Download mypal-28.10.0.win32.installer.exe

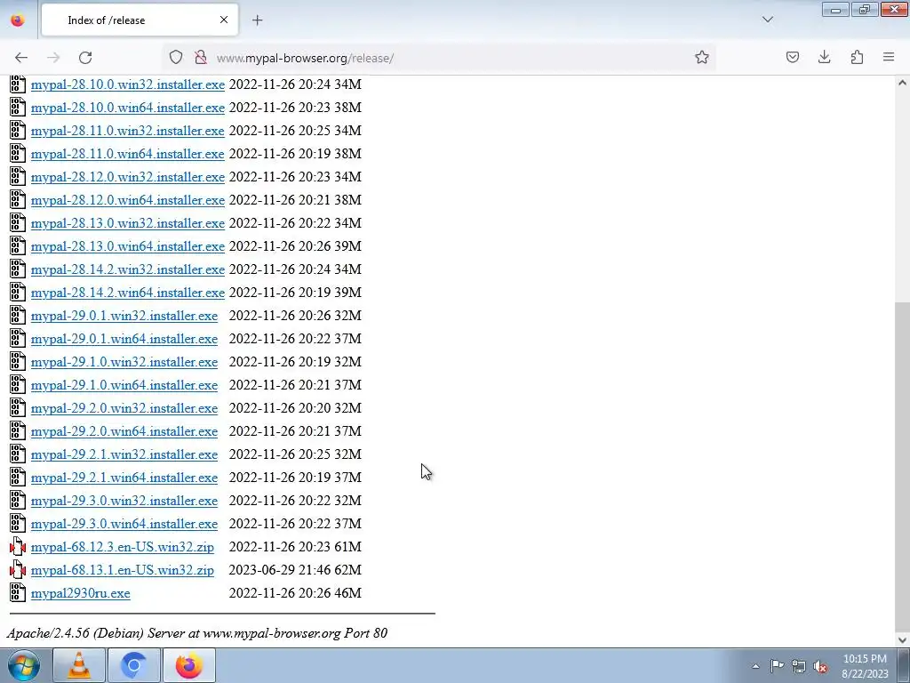click(128, 84)
